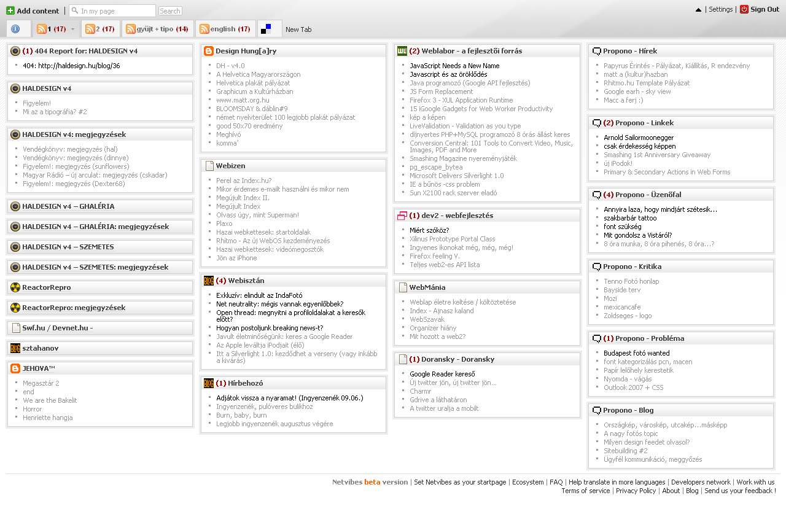Click the Weblabor widget favicon
This screenshot has width=786, height=506.
tap(402, 51)
